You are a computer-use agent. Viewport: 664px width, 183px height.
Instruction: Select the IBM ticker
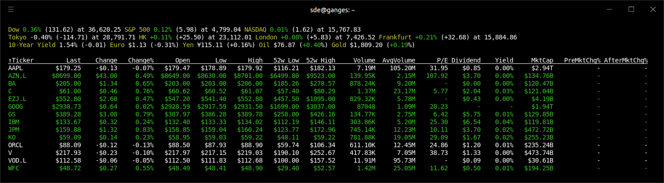(14, 122)
